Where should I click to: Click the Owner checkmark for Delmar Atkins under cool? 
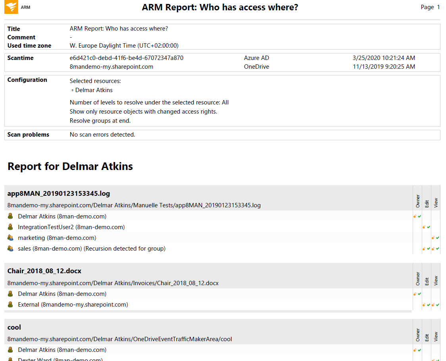(x=419, y=350)
